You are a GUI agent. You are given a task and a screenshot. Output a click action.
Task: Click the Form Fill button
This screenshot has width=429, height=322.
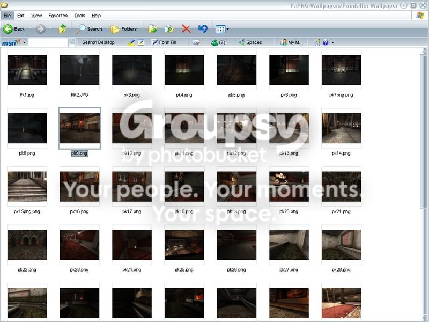pyautogui.click(x=164, y=42)
